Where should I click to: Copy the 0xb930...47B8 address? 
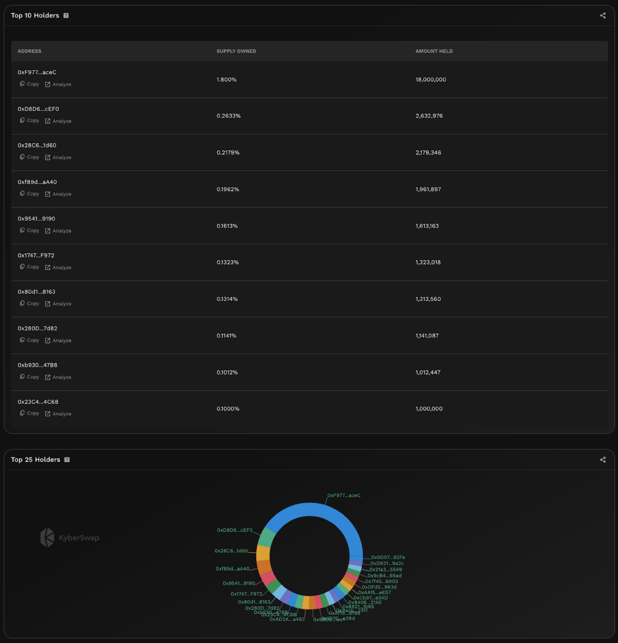pyautogui.click(x=29, y=377)
